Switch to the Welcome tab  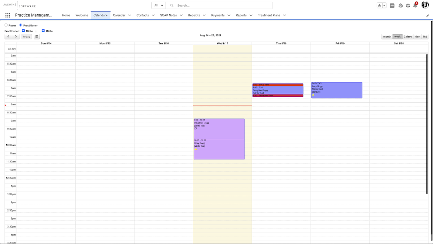pos(82,15)
